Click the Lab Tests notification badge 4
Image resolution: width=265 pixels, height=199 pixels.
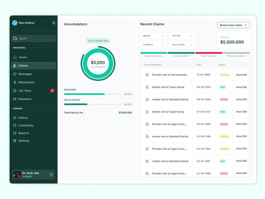click(x=52, y=90)
